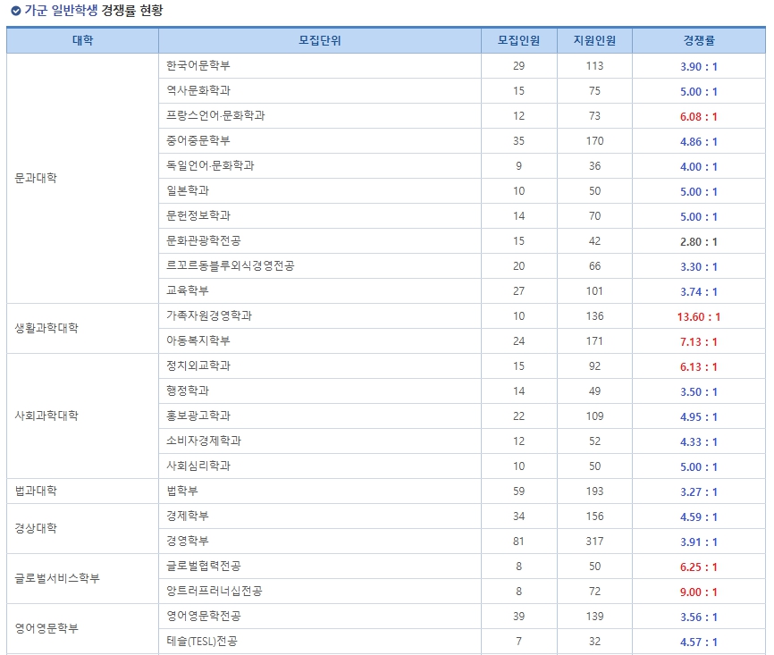Click the 7.13 : 1 competition ratio
Image resolution: width=774 pixels, height=655 pixels.
click(699, 342)
